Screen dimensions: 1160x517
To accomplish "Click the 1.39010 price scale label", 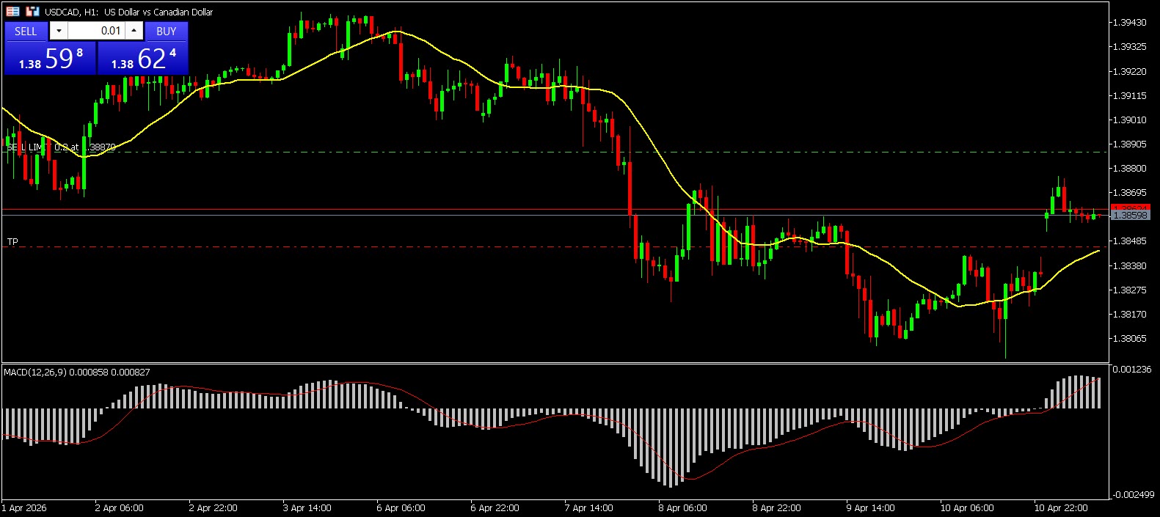I will click(1129, 120).
